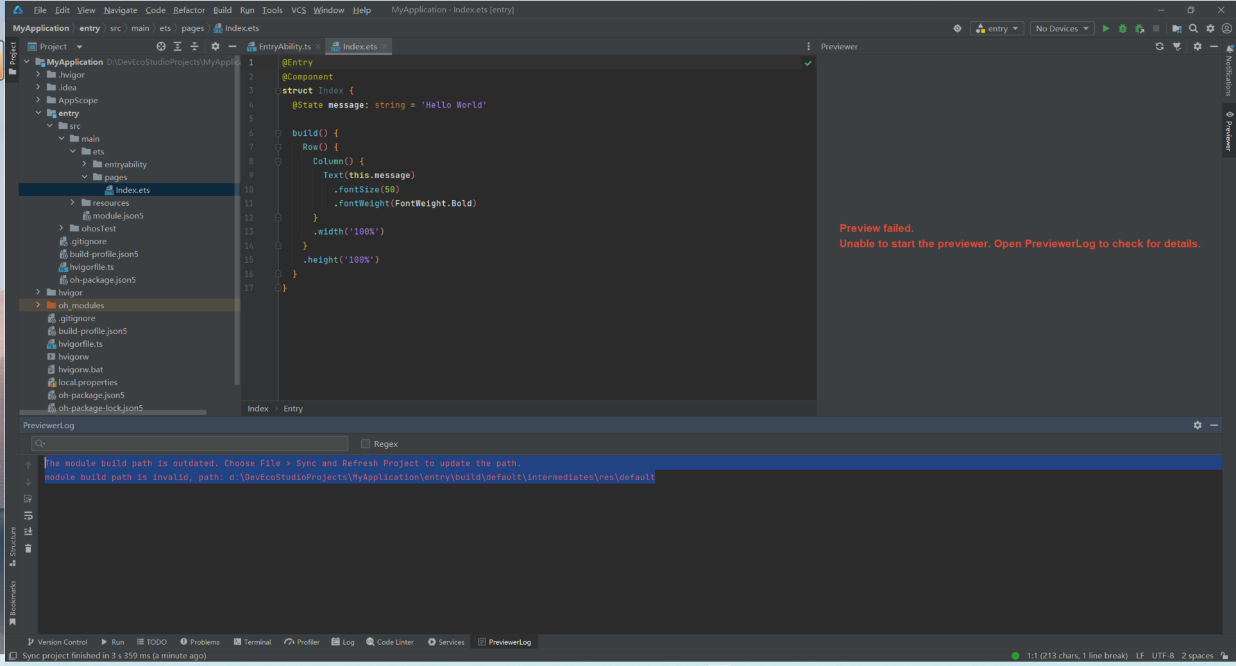This screenshot has height=666, width=1236.
Task: Click the up arrow in PreviewerLog toolbar
Action: [28, 465]
